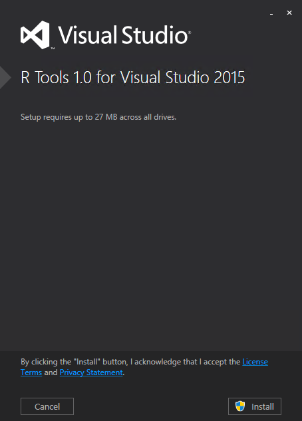302x421 pixels.
Task: Open the Privacy Statement link
Action: click(91, 372)
